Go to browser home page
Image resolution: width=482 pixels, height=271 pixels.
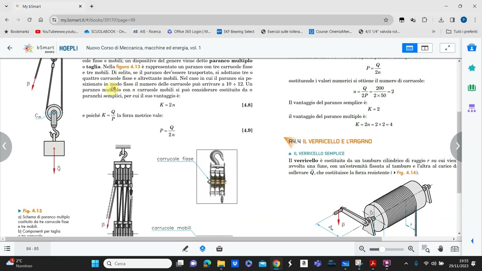tap(41, 20)
